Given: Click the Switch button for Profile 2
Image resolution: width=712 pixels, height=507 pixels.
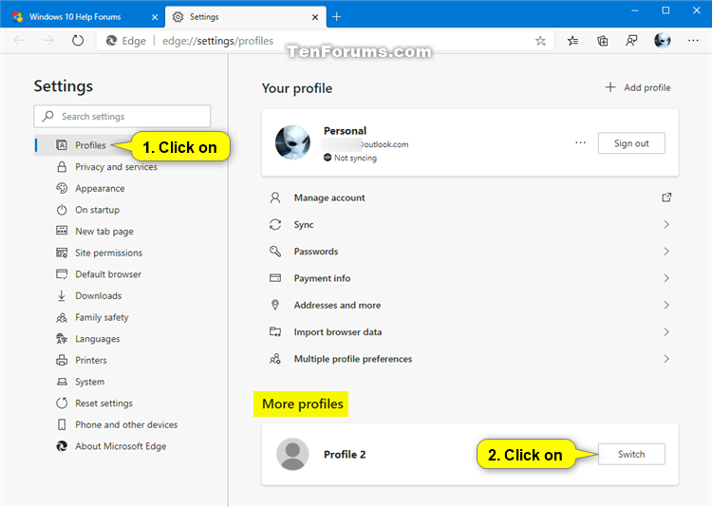Looking at the screenshot, I should click(631, 454).
